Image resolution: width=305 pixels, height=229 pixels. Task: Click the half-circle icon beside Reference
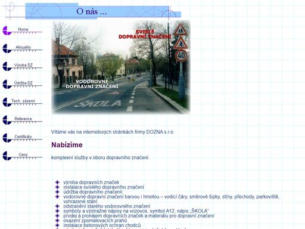tap(7, 120)
